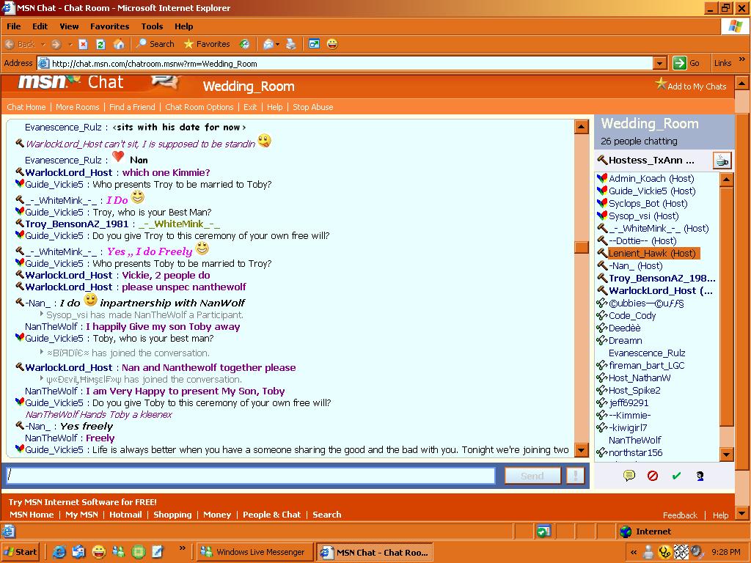
Task: Click the Windows Start button
Action: (x=21, y=552)
